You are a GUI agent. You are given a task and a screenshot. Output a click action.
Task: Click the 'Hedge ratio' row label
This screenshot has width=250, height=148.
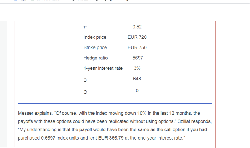(x=96, y=58)
